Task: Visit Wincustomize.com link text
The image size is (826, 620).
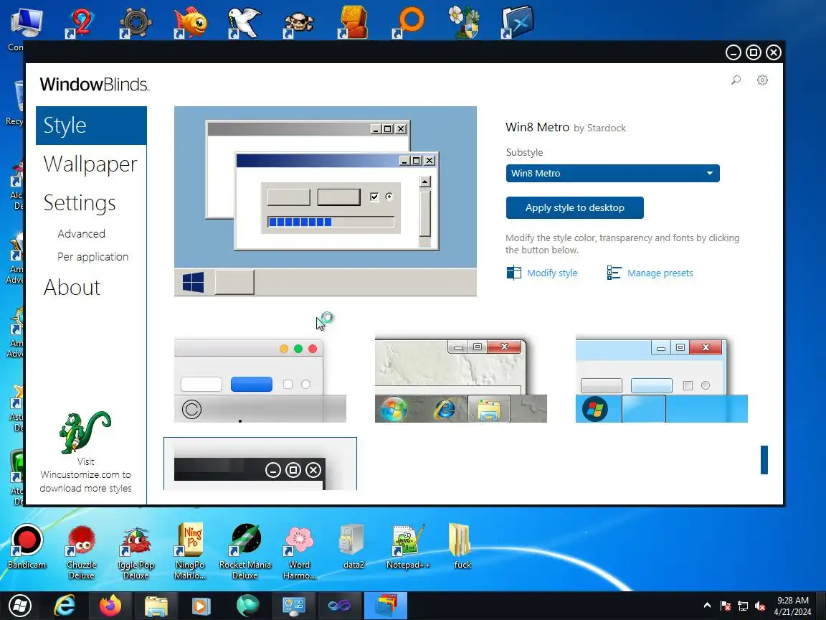Action: click(x=85, y=474)
